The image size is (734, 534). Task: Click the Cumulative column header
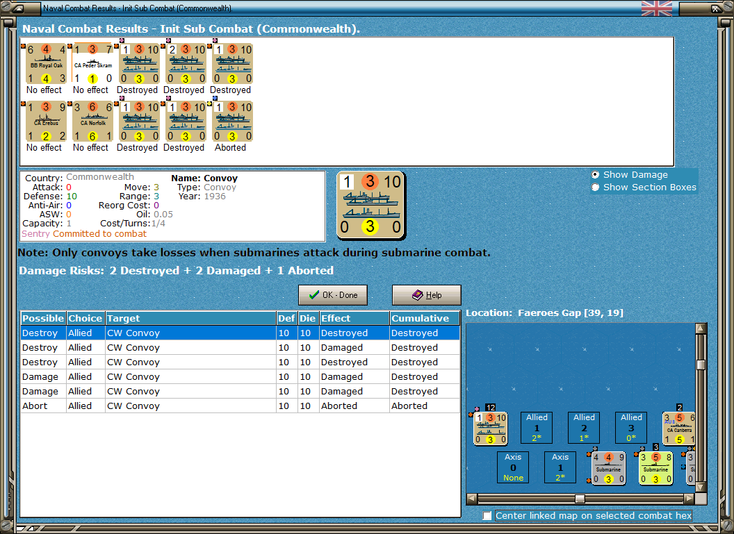point(425,319)
